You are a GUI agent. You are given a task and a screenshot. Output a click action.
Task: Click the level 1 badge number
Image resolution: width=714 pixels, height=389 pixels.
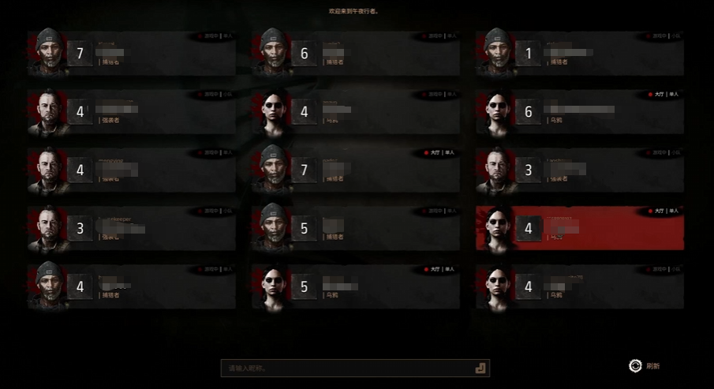(x=529, y=54)
